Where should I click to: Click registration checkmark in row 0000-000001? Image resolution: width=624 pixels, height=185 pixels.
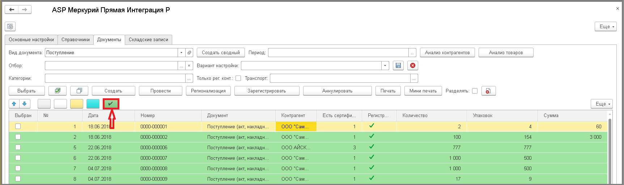click(372, 126)
